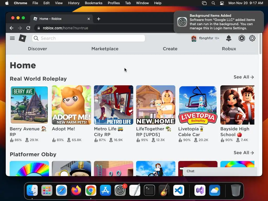
Task: Open the File menu
Action: (x=35, y=3)
